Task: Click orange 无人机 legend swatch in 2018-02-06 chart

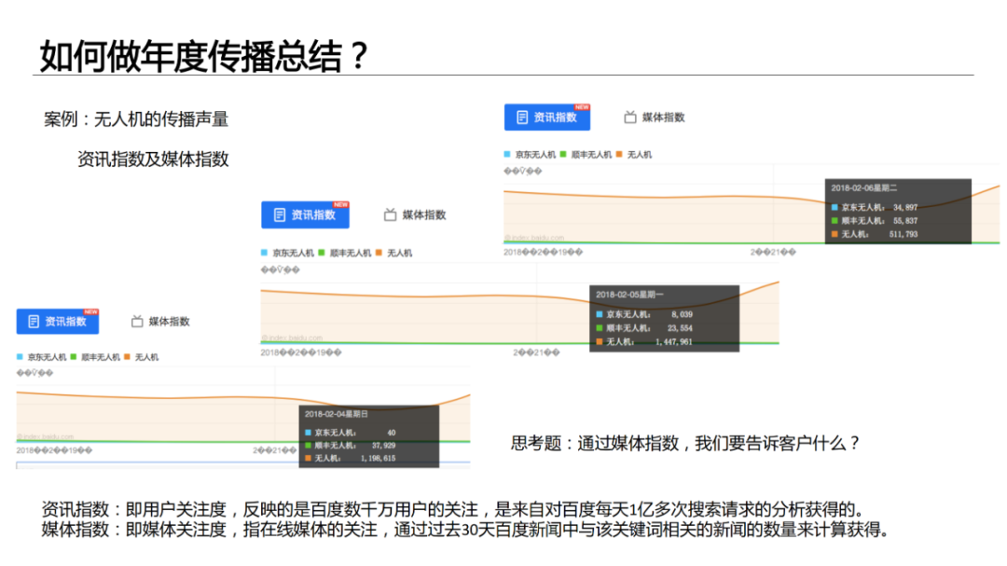Action: (x=619, y=154)
